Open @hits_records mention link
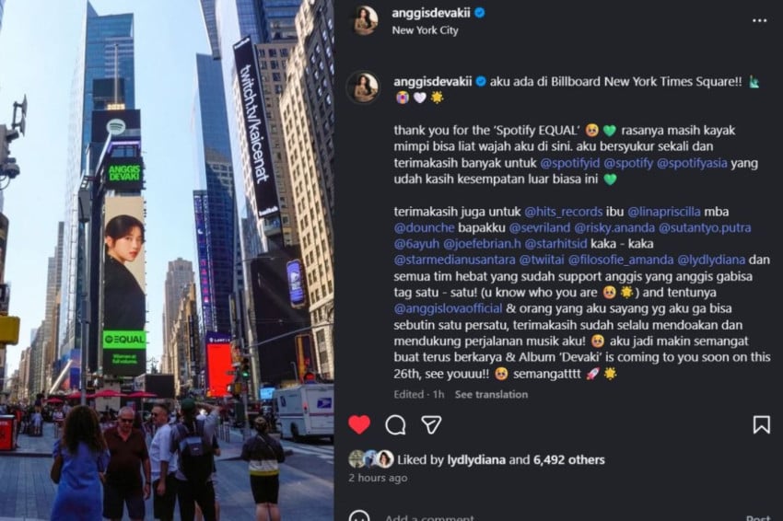The height and width of the screenshot is (521, 783). pos(563,212)
